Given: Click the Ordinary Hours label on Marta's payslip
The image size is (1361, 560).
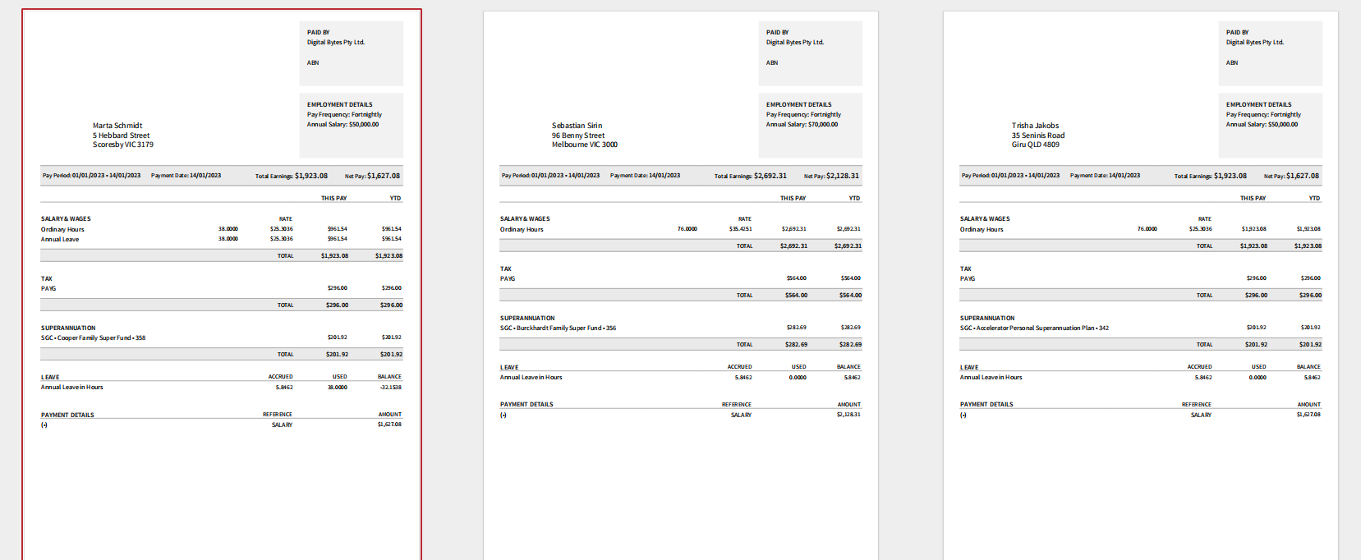Looking at the screenshot, I should click(62, 229).
